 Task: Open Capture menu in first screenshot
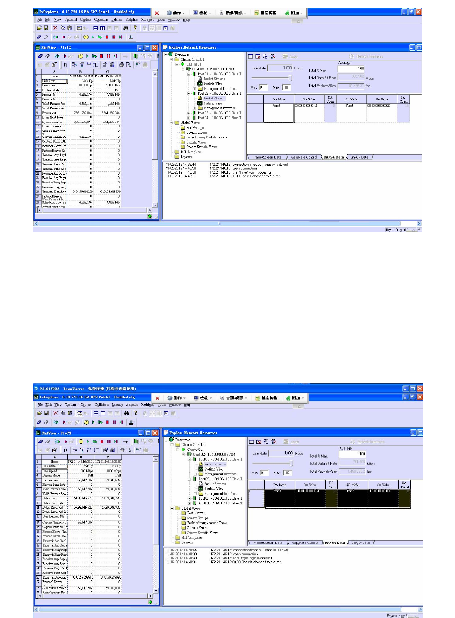coord(85,20)
